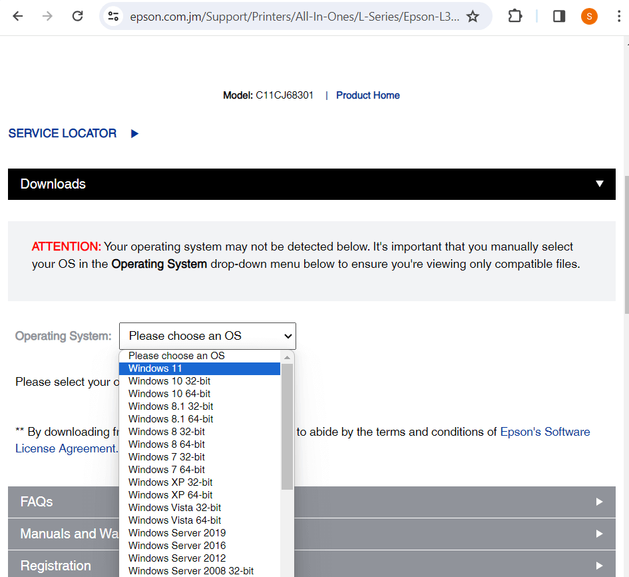The width and height of the screenshot is (629, 577).
Task: Choose Windows 10 64-bit option
Action: pos(170,394)
